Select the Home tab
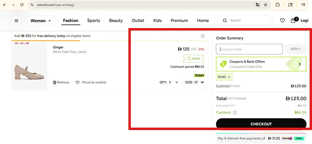Image resolution: width=312 pixels, height=144 pixels. point(203,21)
